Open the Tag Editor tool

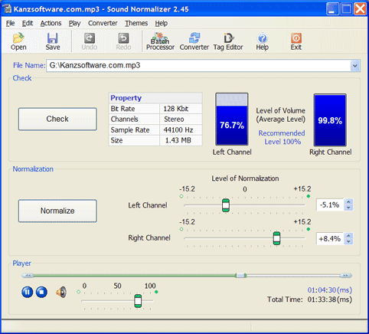click(228, 41)
